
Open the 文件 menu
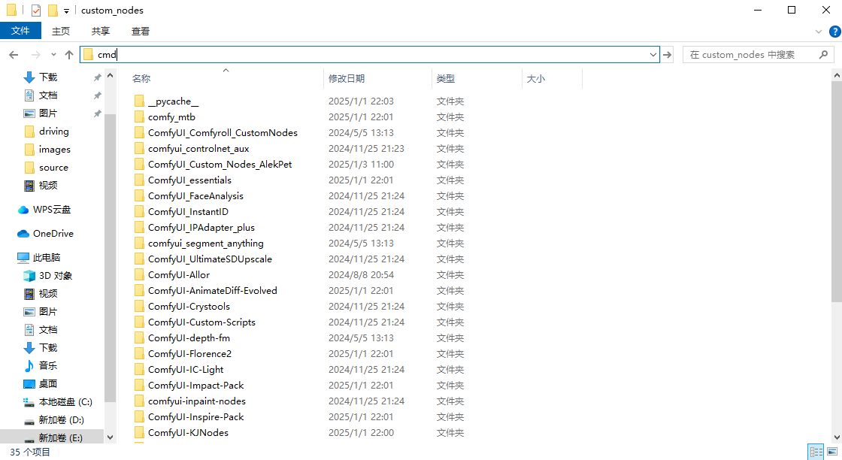pyautogui.click(x=20, y=31)
